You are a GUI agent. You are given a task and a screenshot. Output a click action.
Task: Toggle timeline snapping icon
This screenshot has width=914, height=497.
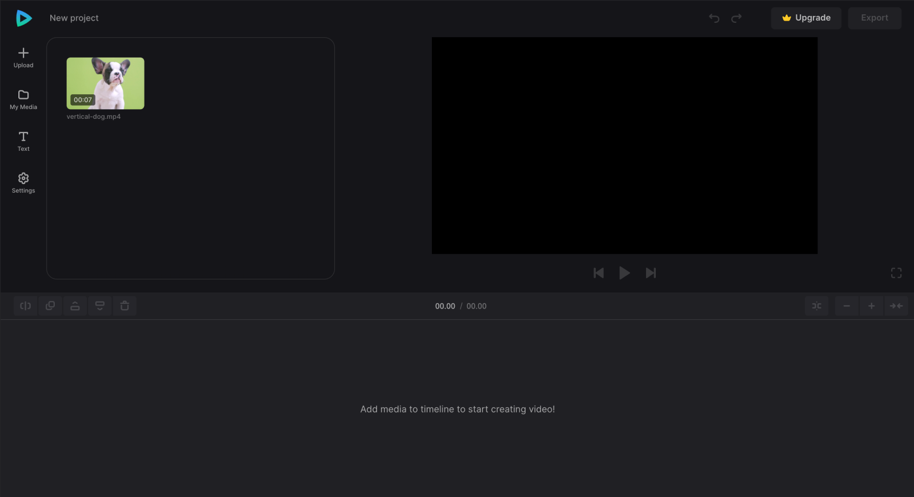tap(817, 306)
